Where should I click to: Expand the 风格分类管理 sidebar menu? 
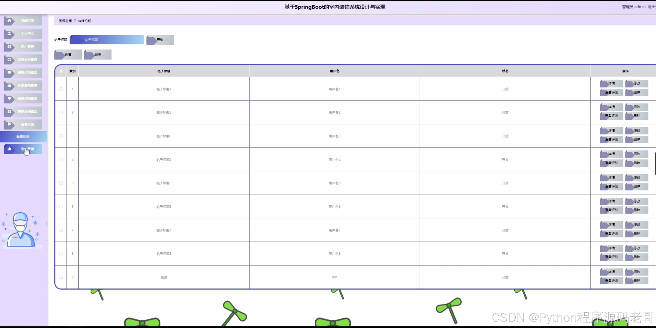pyautogui.click(x=27, y=59)
